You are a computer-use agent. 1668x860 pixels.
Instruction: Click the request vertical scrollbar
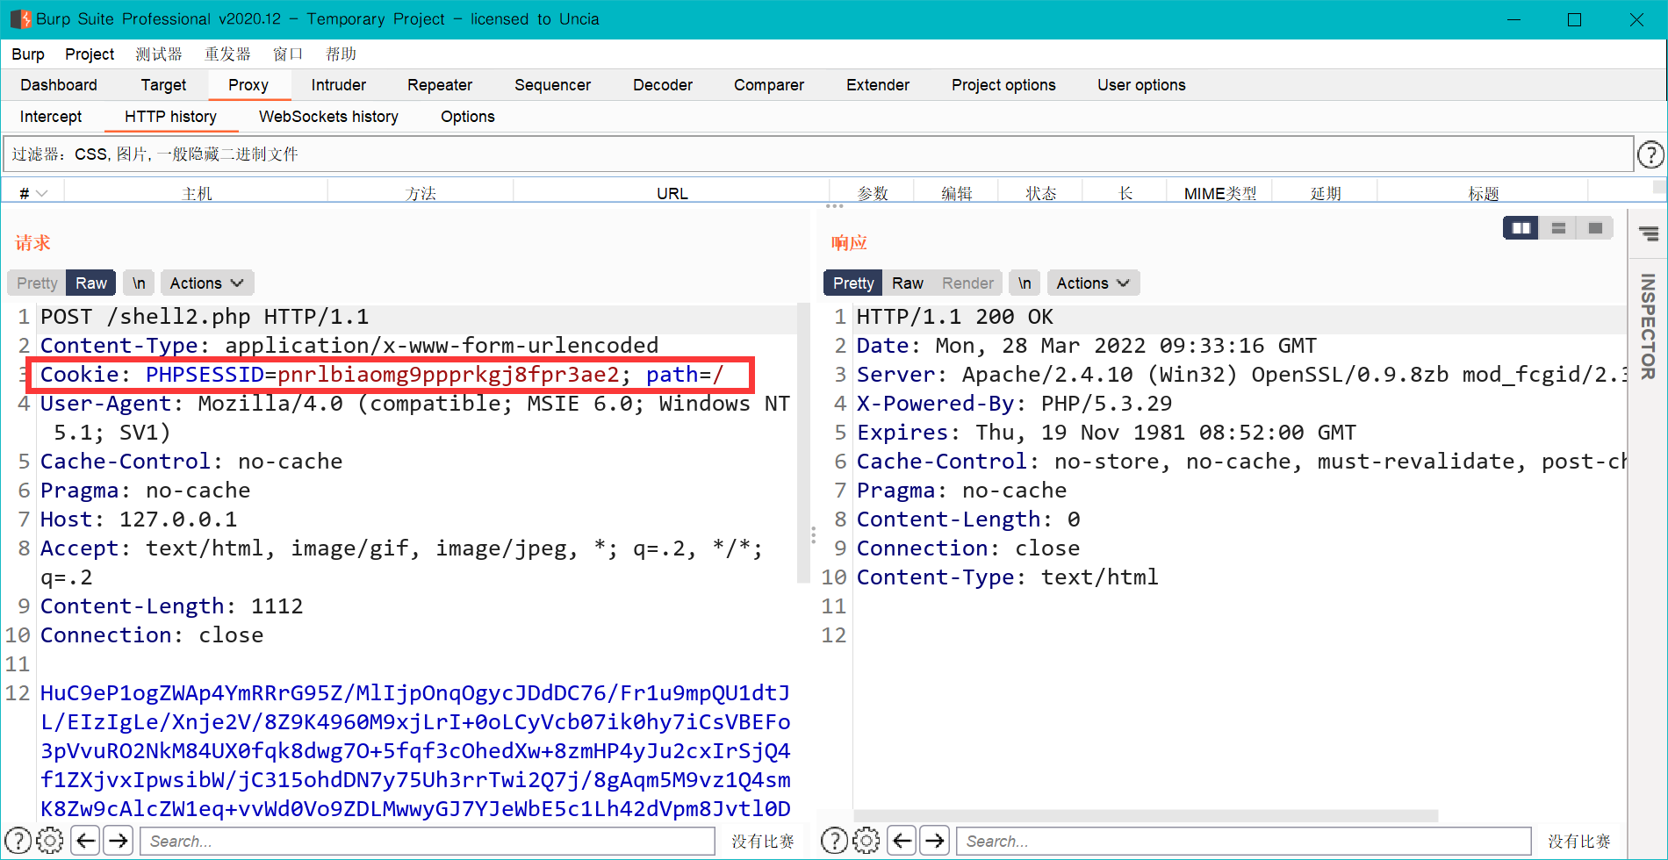pyautogui.click(x=802, y=443)
